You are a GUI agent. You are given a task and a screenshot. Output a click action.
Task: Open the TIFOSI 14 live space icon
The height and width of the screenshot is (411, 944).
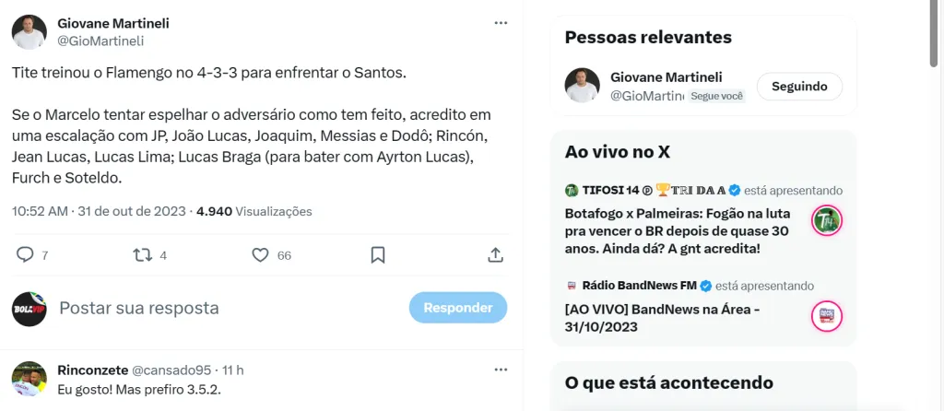(827, 221)
